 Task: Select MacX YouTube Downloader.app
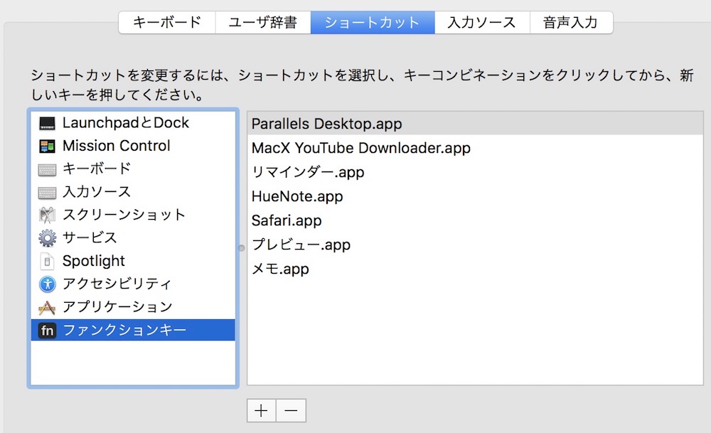pos(475,148)
